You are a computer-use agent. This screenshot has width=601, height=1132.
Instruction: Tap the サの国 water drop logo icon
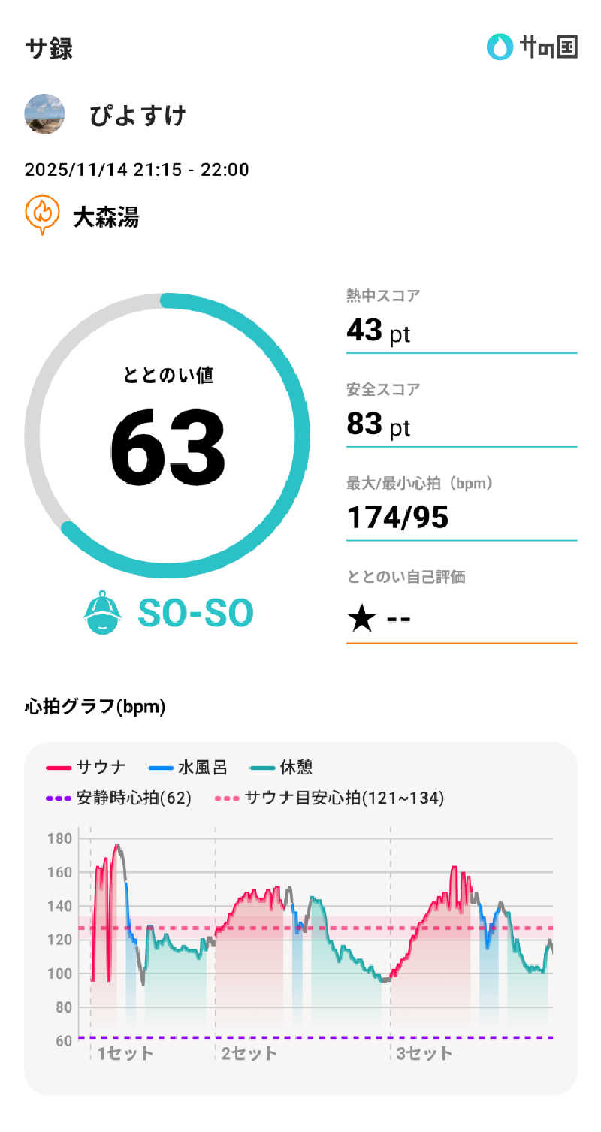[498, 47]
